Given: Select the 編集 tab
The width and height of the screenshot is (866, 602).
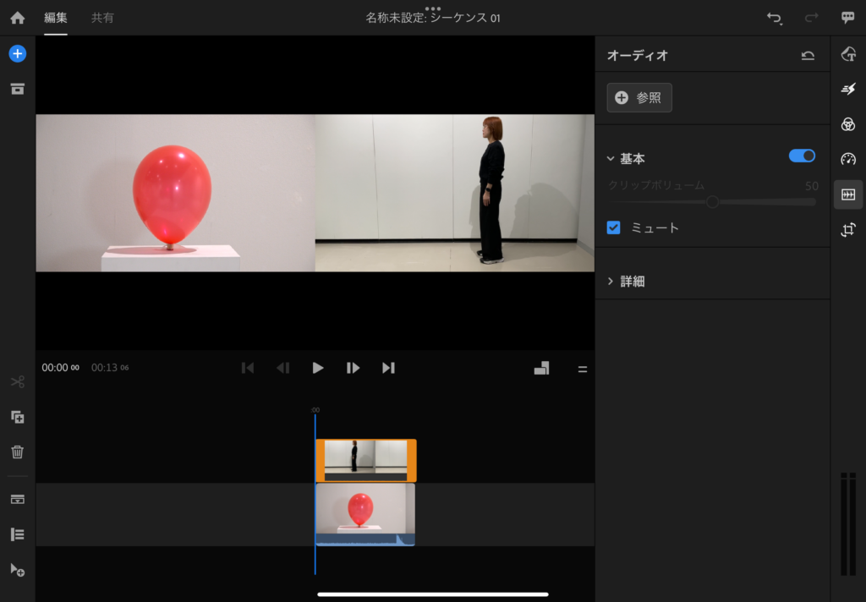Looking at the screenshot, I should coord(56,18).
